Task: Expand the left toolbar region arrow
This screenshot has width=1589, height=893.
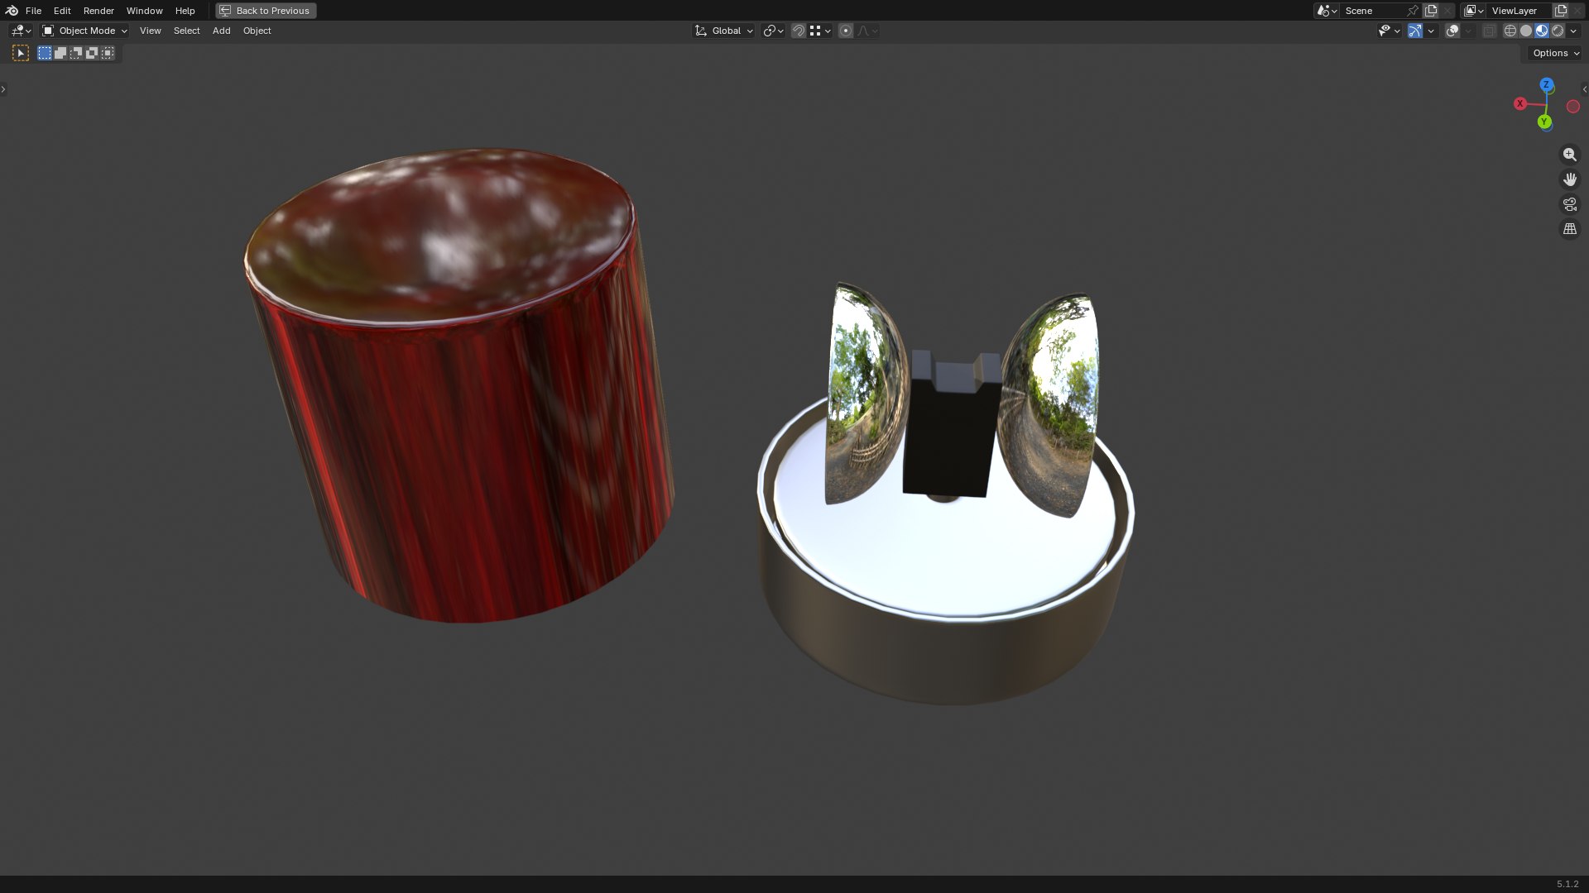Action: tap(3, 88)
